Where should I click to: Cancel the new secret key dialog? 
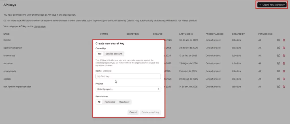coord(133,112)
